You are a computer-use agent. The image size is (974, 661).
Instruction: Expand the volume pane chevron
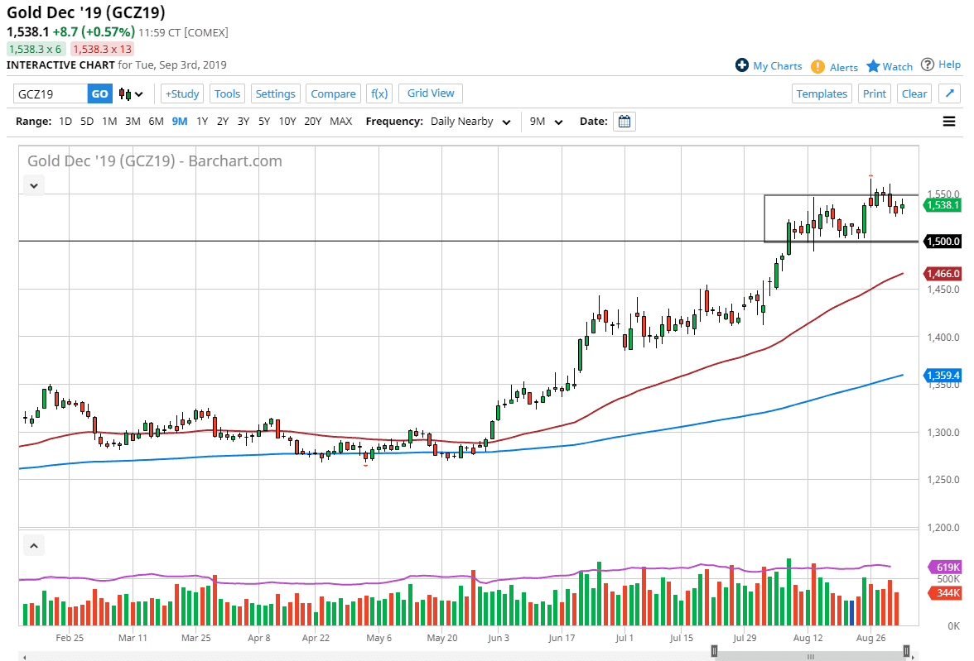point(34,546)
